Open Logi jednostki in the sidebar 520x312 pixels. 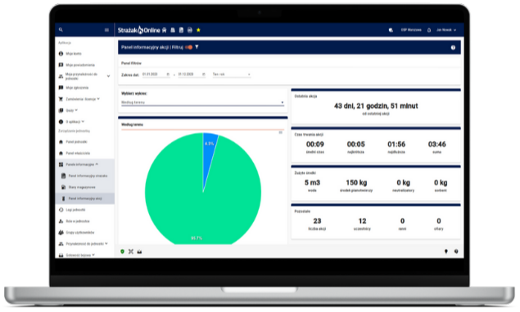coord(75,210)
